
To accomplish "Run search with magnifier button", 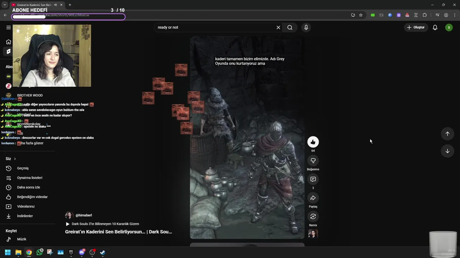I will click(290, 27).
